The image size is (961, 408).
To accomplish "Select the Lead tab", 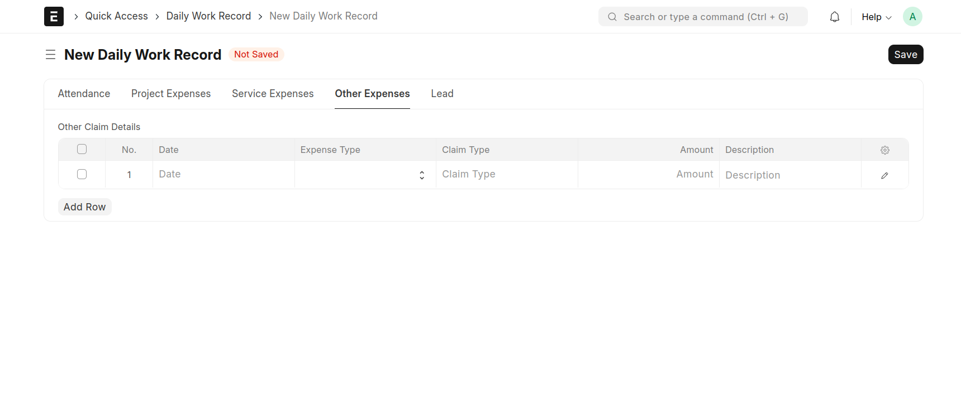I will pyautogui.click(x=442, y=94).
